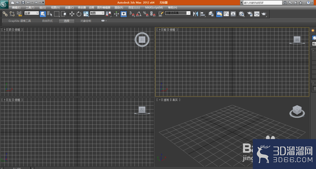The image size is (316, 169).
Task: Open the Layer Manager
Action: pos(211,14)
